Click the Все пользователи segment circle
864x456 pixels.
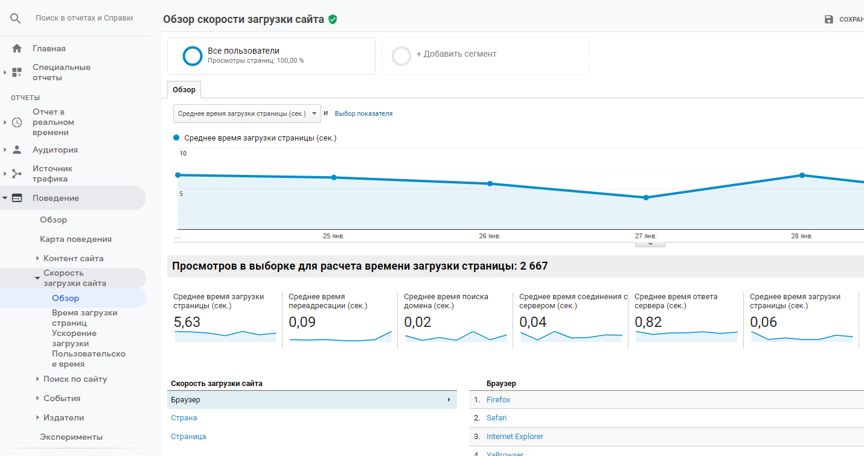193,56
